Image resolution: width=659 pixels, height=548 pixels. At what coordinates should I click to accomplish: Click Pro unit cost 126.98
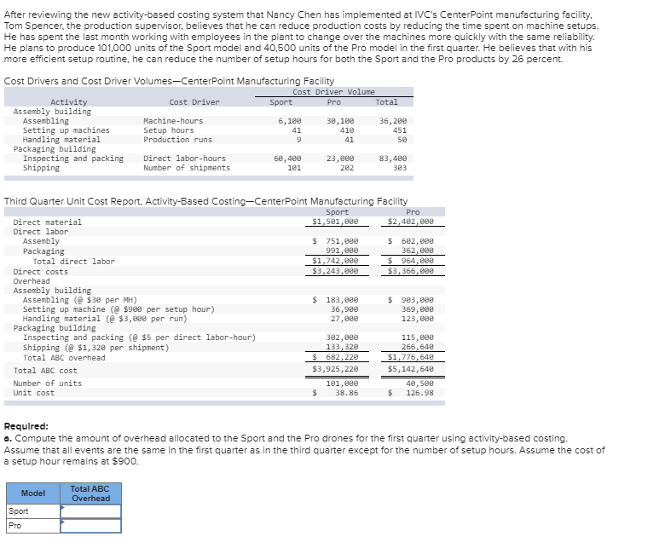(x=419, y=393)
